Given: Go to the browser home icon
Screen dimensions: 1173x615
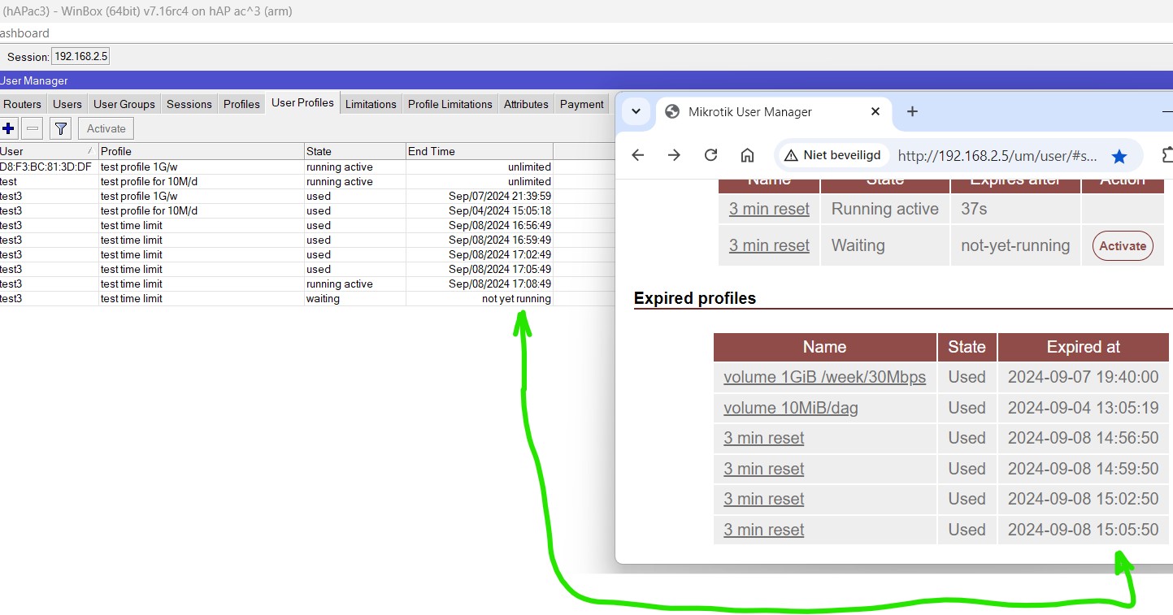Looking at the screenshot, I should tap(747, 155).
